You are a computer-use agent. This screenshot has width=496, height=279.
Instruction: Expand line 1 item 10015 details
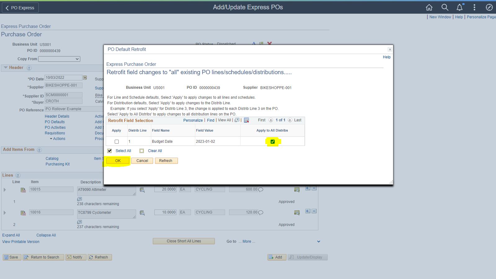(5, 190)
